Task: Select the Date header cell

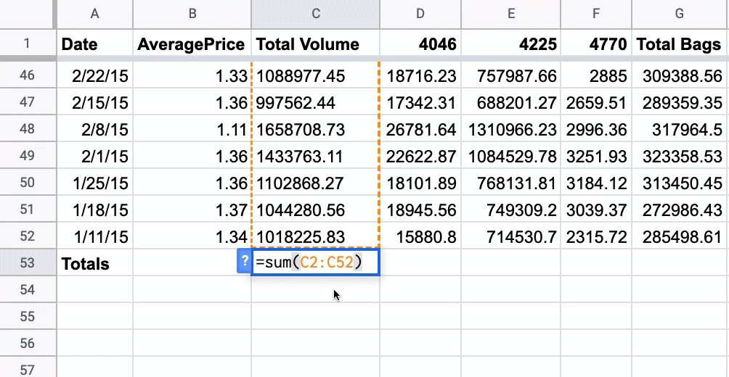Action: pyautogui.click(x=95, y=44)
